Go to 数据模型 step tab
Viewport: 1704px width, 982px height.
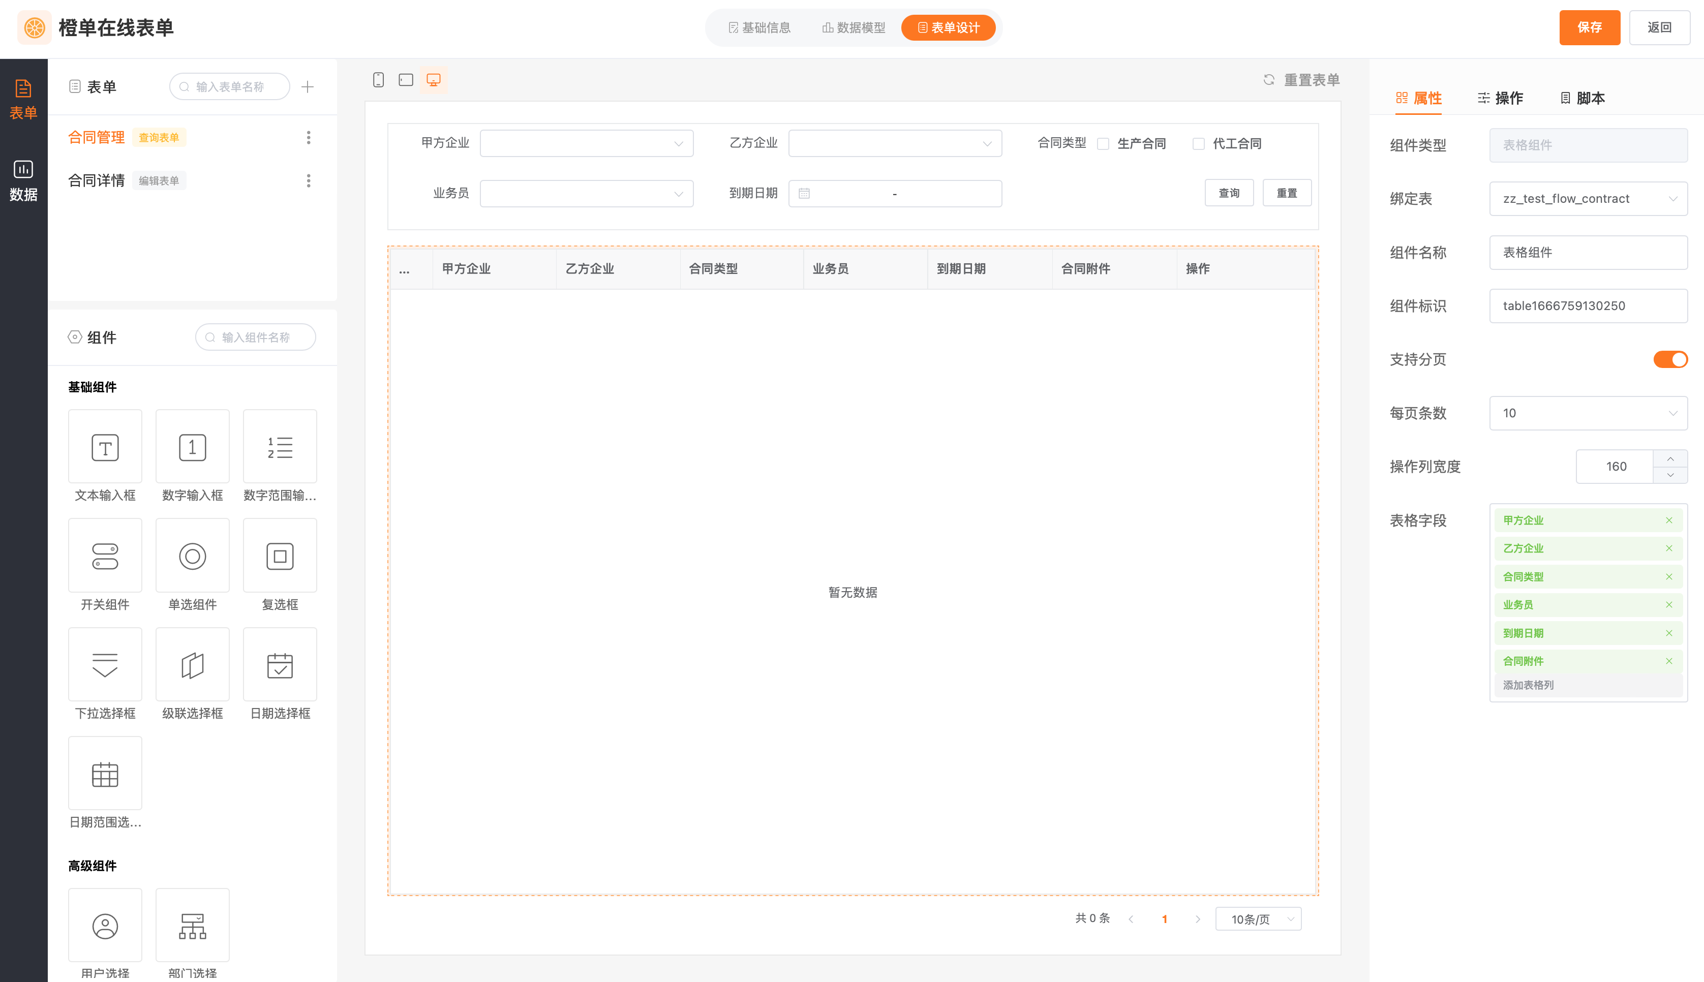click(853, 27)
